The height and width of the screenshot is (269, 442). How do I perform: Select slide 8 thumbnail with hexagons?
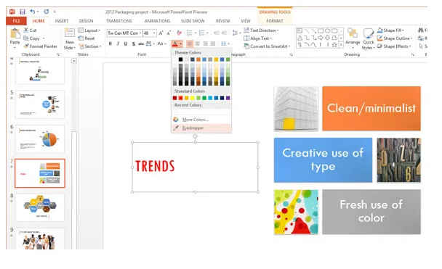(x=40, y=207)
